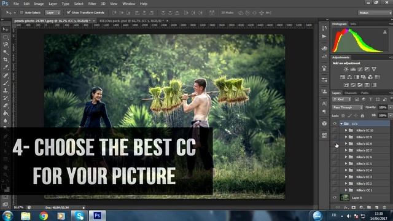Select the Elliptical Marquee tool
This screenshot has height=221, width=393.
6,37
